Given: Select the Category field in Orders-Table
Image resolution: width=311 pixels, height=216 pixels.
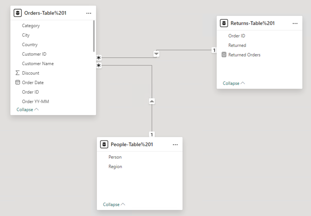Looking at the screenshot, I should coord(30,26).
